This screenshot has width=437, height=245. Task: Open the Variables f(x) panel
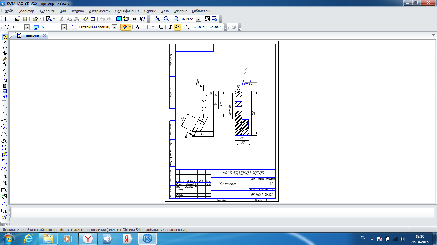pyautogui.click(x=133, y=19)
